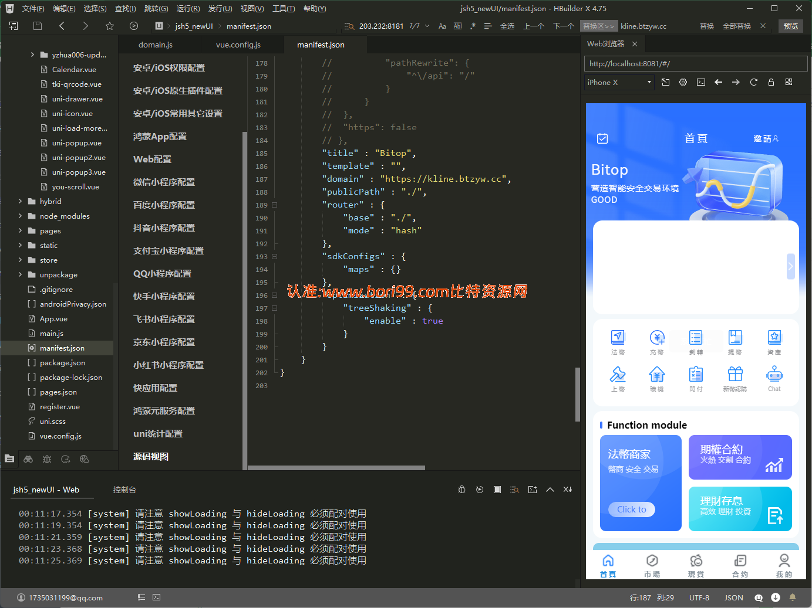This screenshot has height=608, width=812.
Task: Toggle case-sensitive search (Aa)
Action: pyautogui.click(x=442, y=26)
